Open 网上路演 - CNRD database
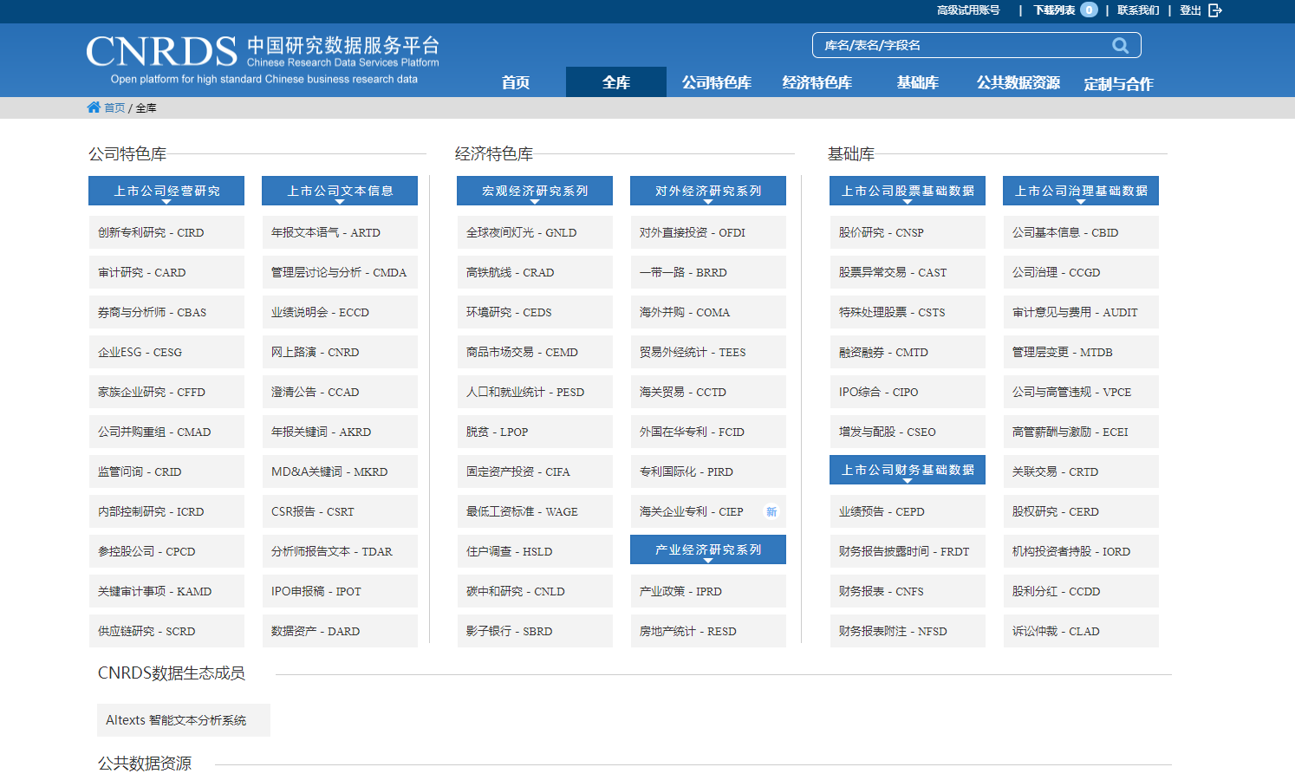Image resolution: width=1295 pixels, height=780 pixels. coord(340,352)
